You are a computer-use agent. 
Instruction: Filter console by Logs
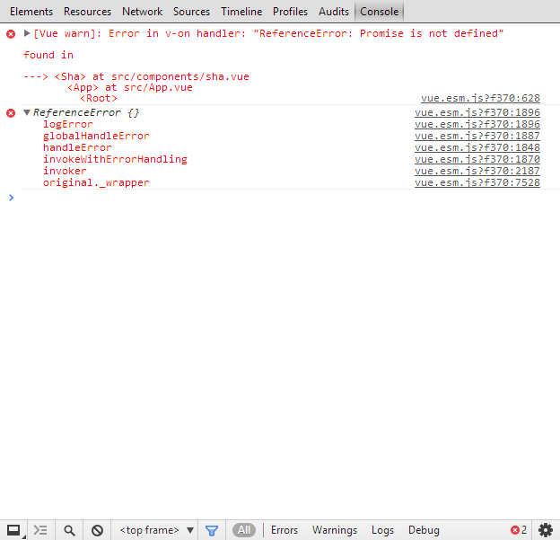[382, 530]
